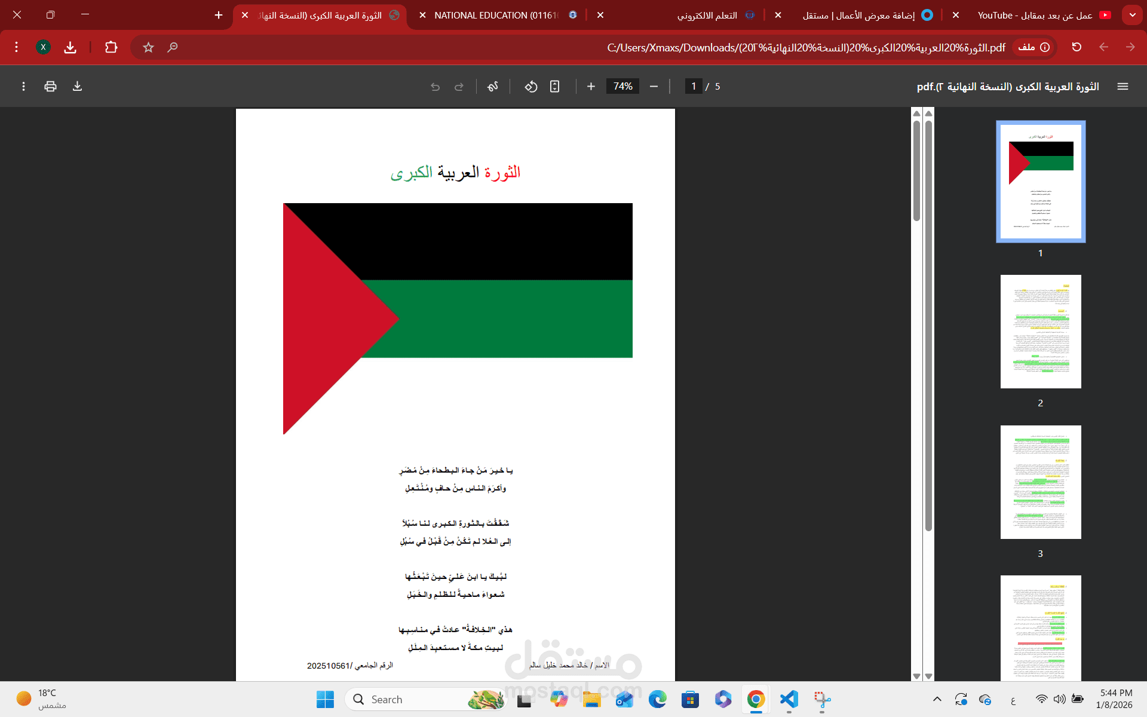Activate fit-to-page view mode
Screen dimensions: 1147x717
pos(554,86)
